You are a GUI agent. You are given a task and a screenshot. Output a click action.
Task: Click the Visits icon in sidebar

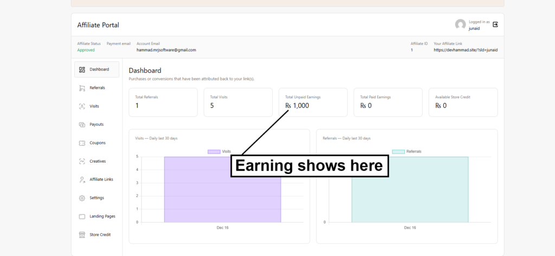pyautogui.click(x=82, y=106)
